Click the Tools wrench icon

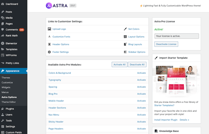(3, 120)
